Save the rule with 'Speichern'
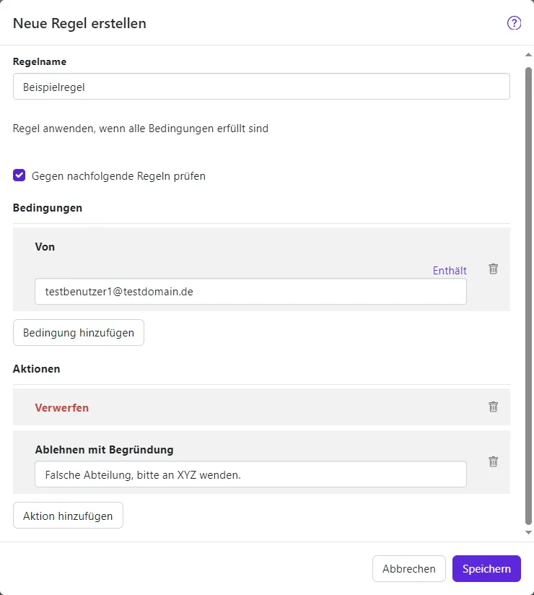534x595 pixels. click(x=486, y=568)
